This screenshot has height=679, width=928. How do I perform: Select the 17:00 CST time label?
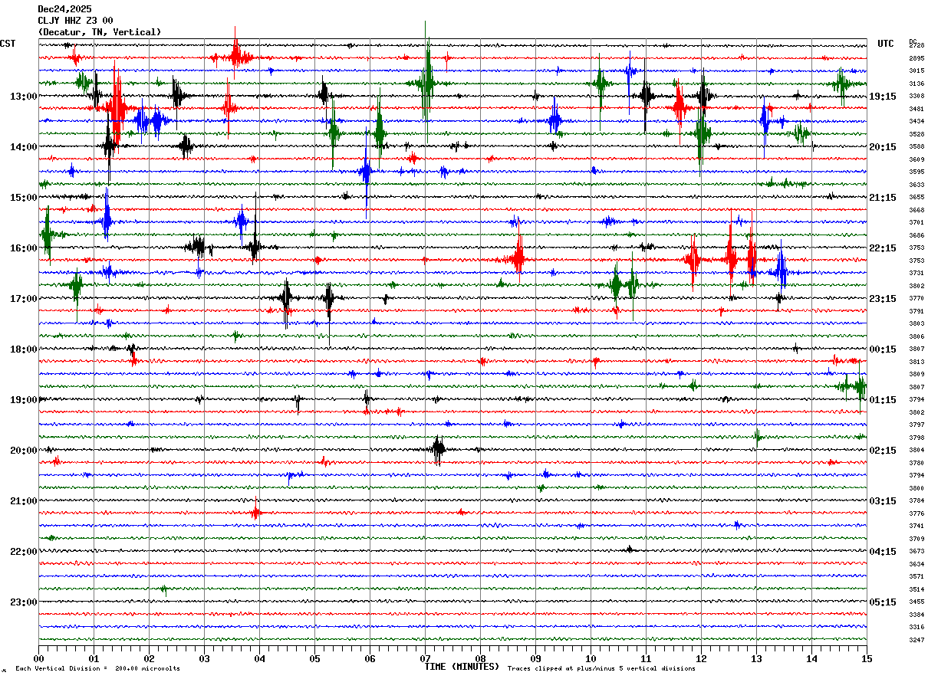24,299
